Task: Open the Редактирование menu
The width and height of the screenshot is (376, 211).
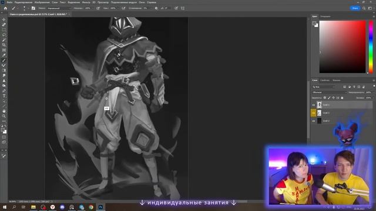Action: pyautogui.click(x=23, y=2)
